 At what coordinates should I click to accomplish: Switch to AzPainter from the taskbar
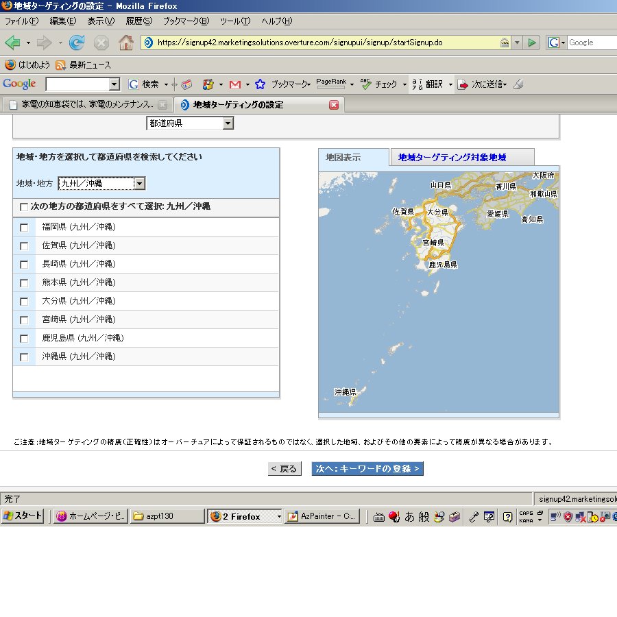coord(322,516)
